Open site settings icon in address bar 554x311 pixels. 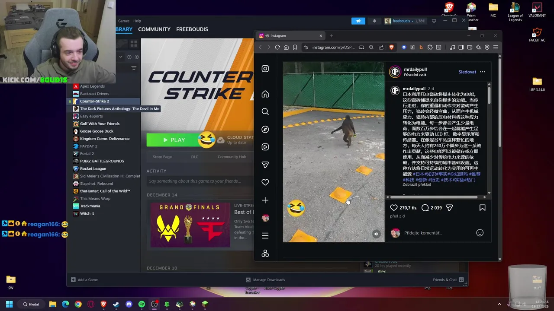tap(306, 48)
